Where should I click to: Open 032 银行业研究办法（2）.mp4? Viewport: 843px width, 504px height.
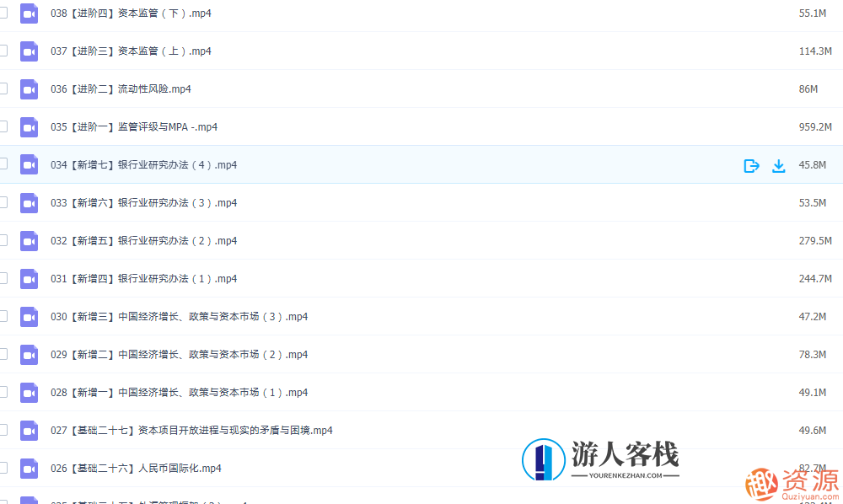145,240
